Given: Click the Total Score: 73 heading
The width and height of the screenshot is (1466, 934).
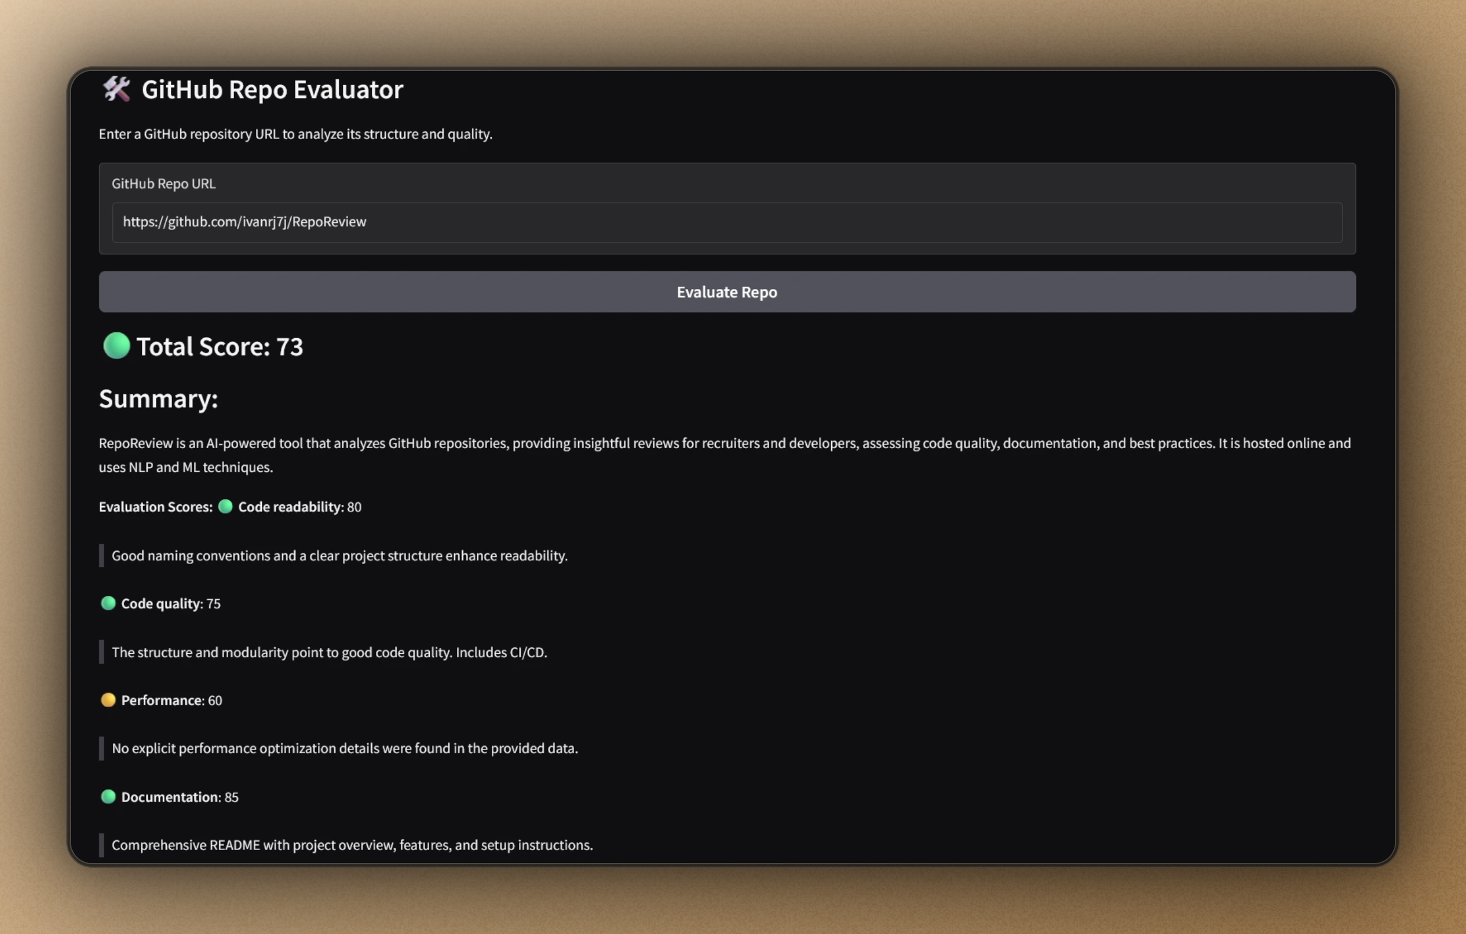Looking at the screenshot, I should click(x=220, y=346).
